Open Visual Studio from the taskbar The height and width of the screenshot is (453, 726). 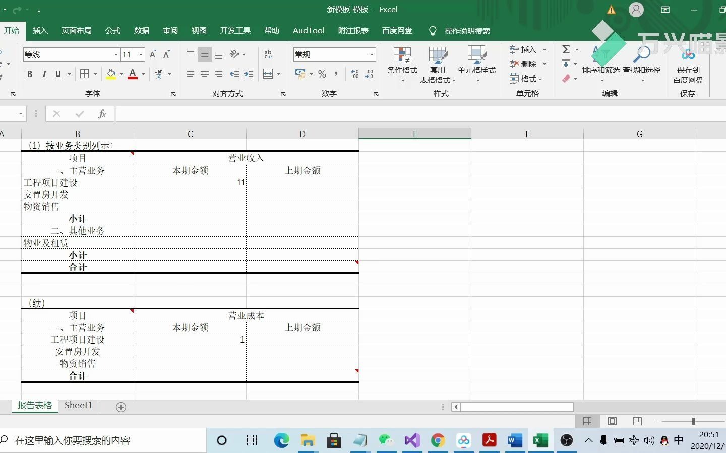pyautogui.click(x=412, y=440)
